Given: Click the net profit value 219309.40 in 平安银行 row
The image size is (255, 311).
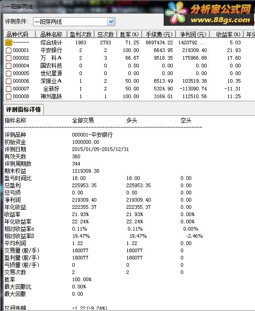Looking at the screenshot, I should coord(194,50).
